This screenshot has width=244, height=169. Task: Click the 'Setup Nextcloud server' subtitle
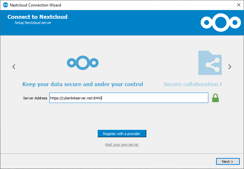[33, 23]
